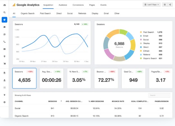Select the Goal Completions 949 card
175x126 pixels.
pyautogui.click(x=133, y=78)
